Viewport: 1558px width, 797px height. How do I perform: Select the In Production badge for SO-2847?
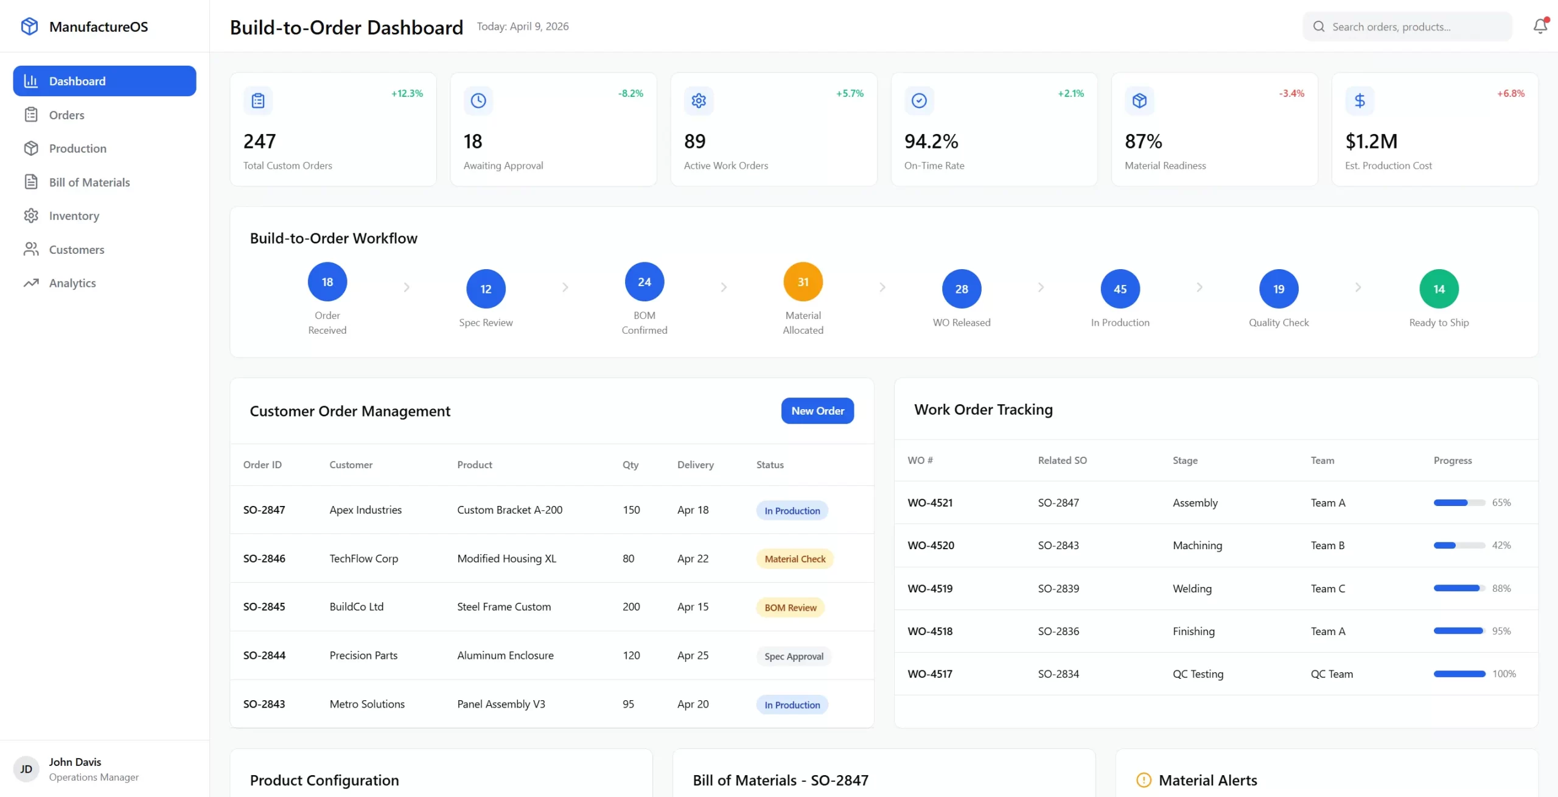(791, 510)
